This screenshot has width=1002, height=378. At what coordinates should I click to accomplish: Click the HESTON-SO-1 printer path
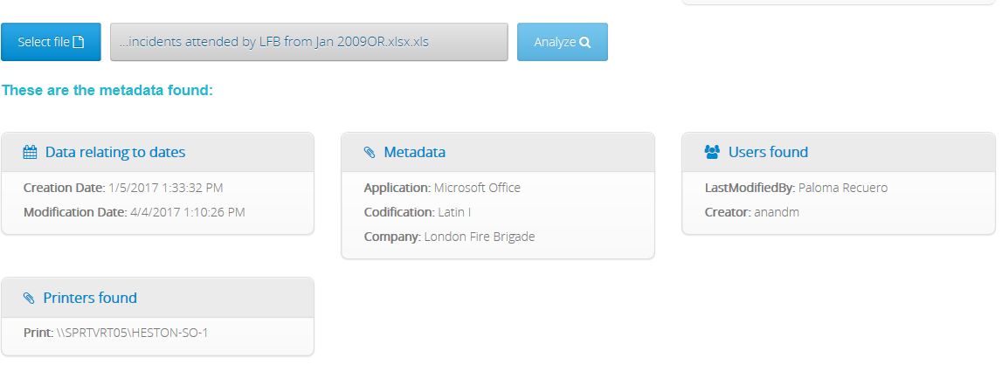click(132, 333)
